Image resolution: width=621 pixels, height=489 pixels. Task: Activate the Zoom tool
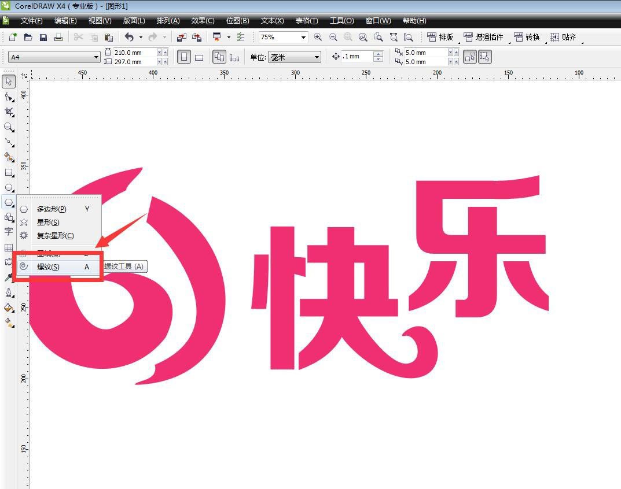9,127
